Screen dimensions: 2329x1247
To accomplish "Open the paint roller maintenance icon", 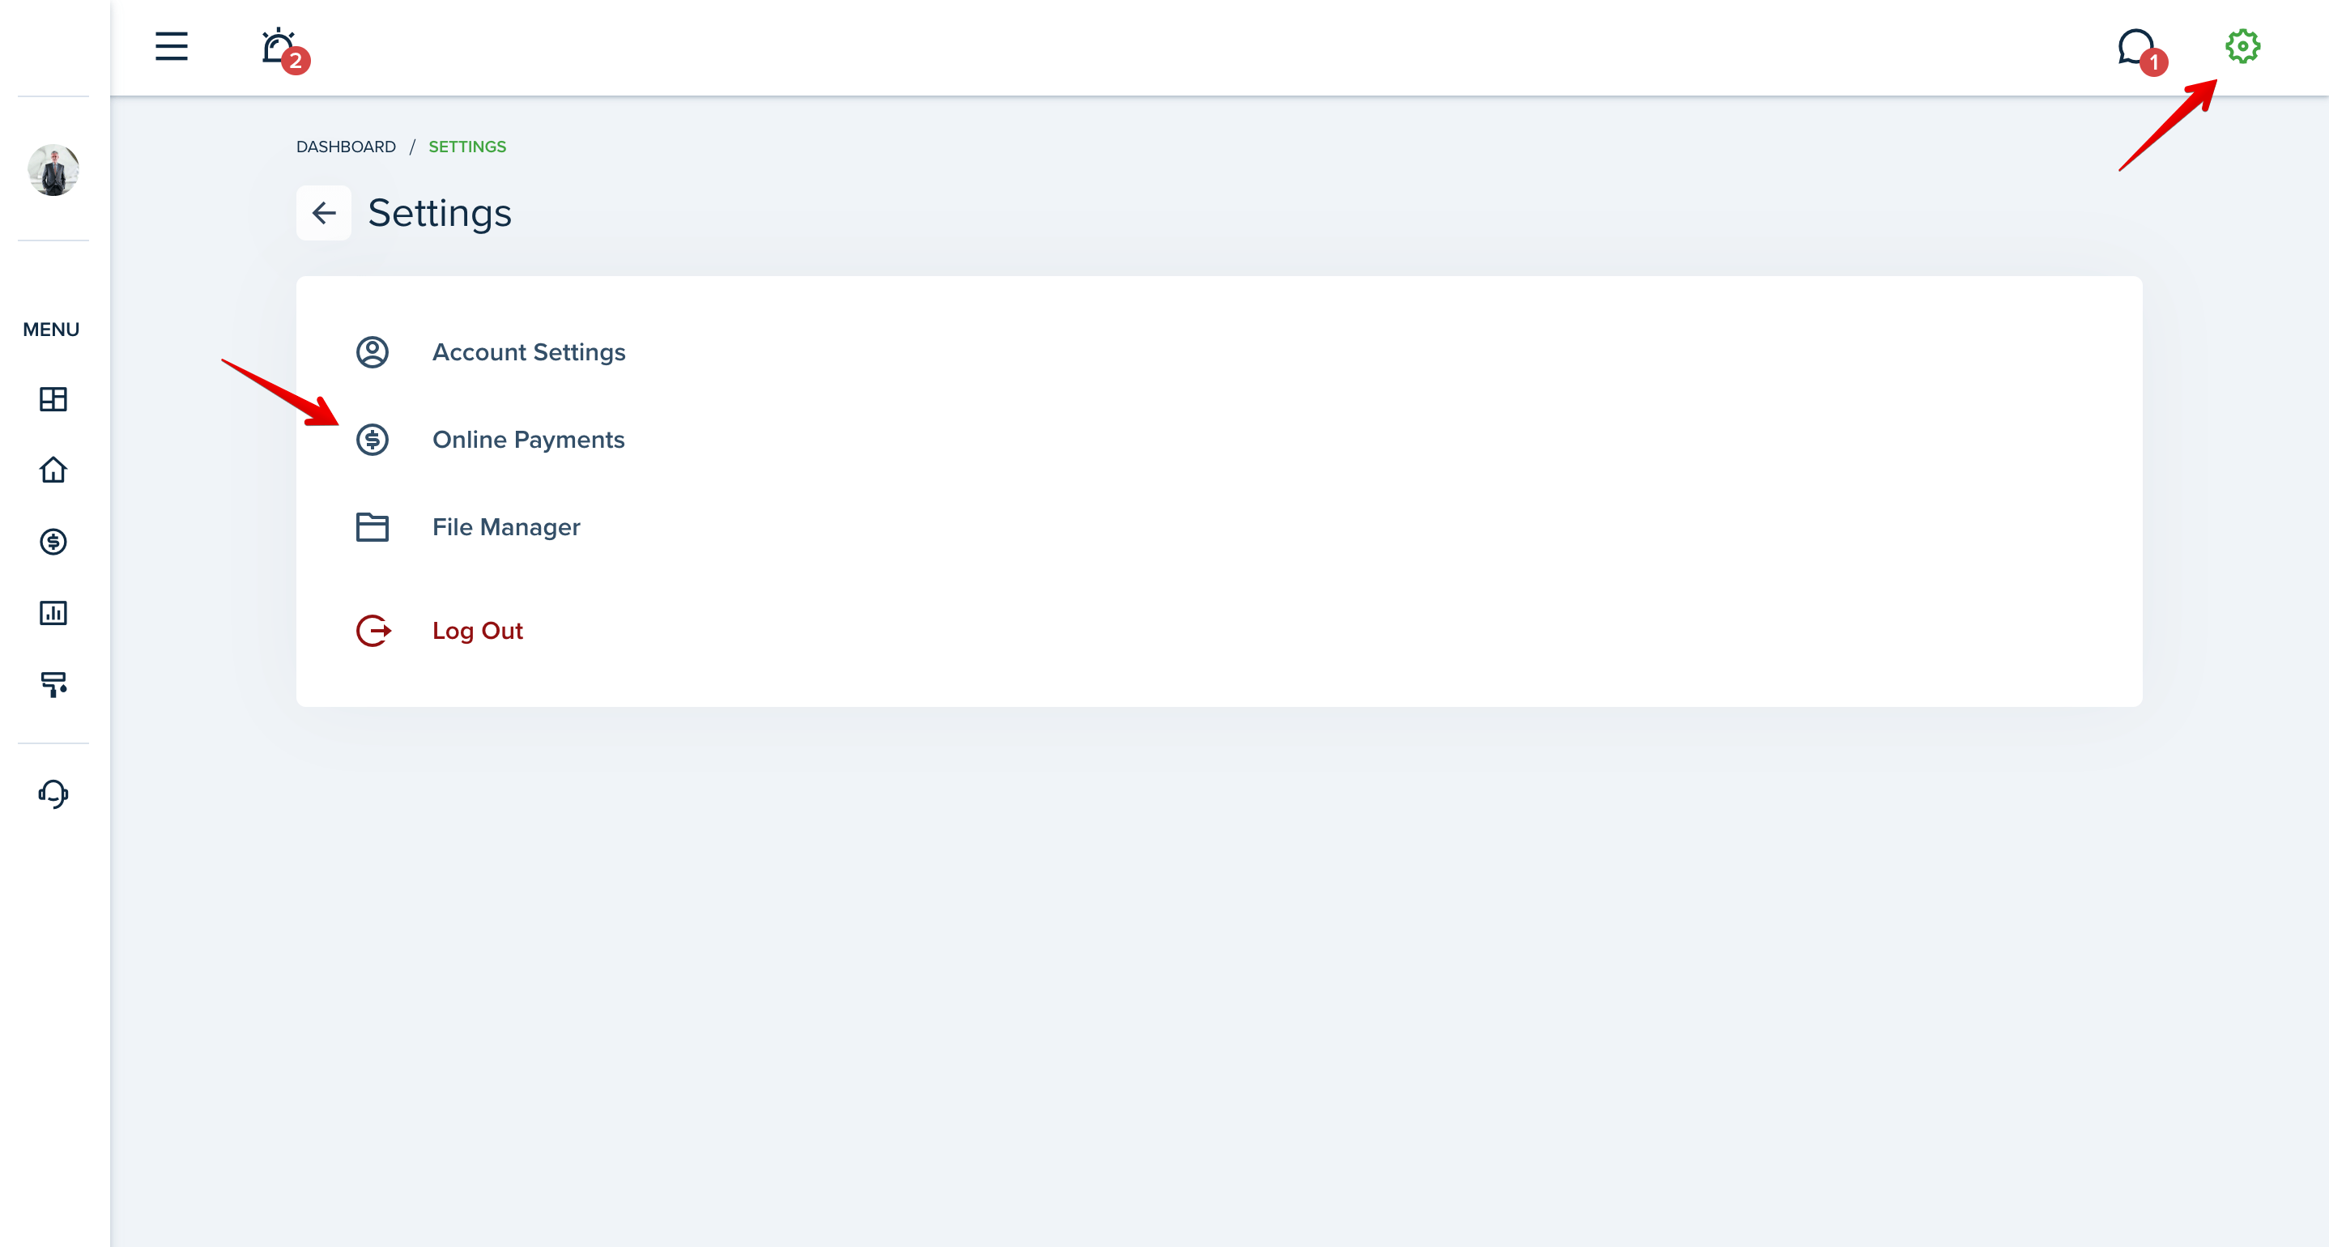I will pos(53,684).
